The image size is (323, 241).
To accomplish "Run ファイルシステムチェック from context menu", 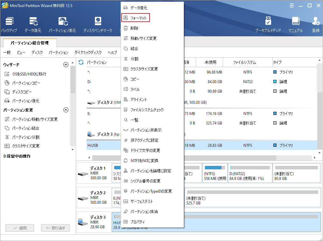I will (152, 110).
